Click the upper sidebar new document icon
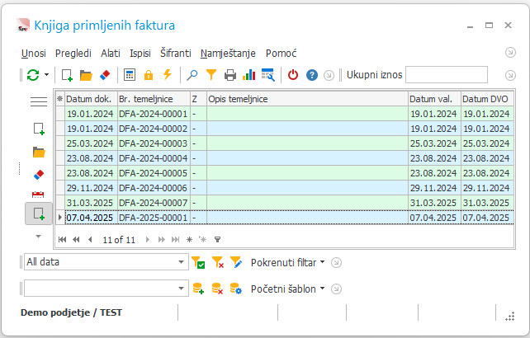Screen dimensions: 530x338 (39, 129)
